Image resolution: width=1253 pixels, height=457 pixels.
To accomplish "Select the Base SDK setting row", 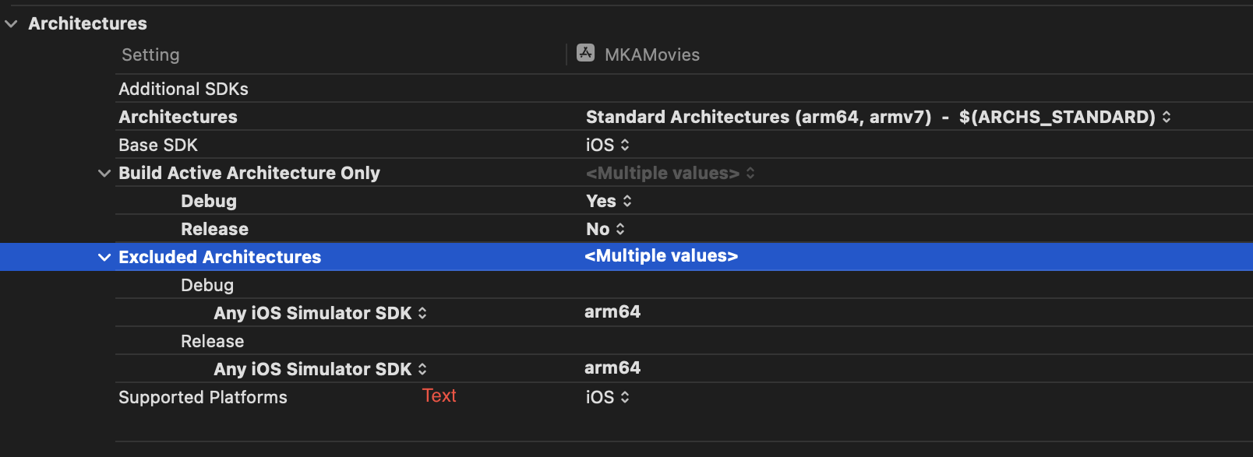I will pos(684,145).
